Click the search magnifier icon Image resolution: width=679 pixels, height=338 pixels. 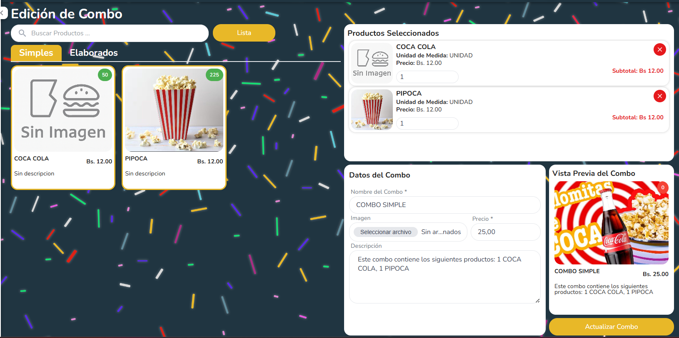[x=22, y=33]
